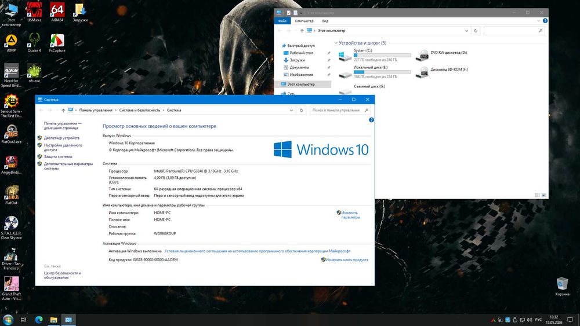Collapse the Устройства и диски group
The width and height of the screenshot is (580, 326).
click(336, 43)
